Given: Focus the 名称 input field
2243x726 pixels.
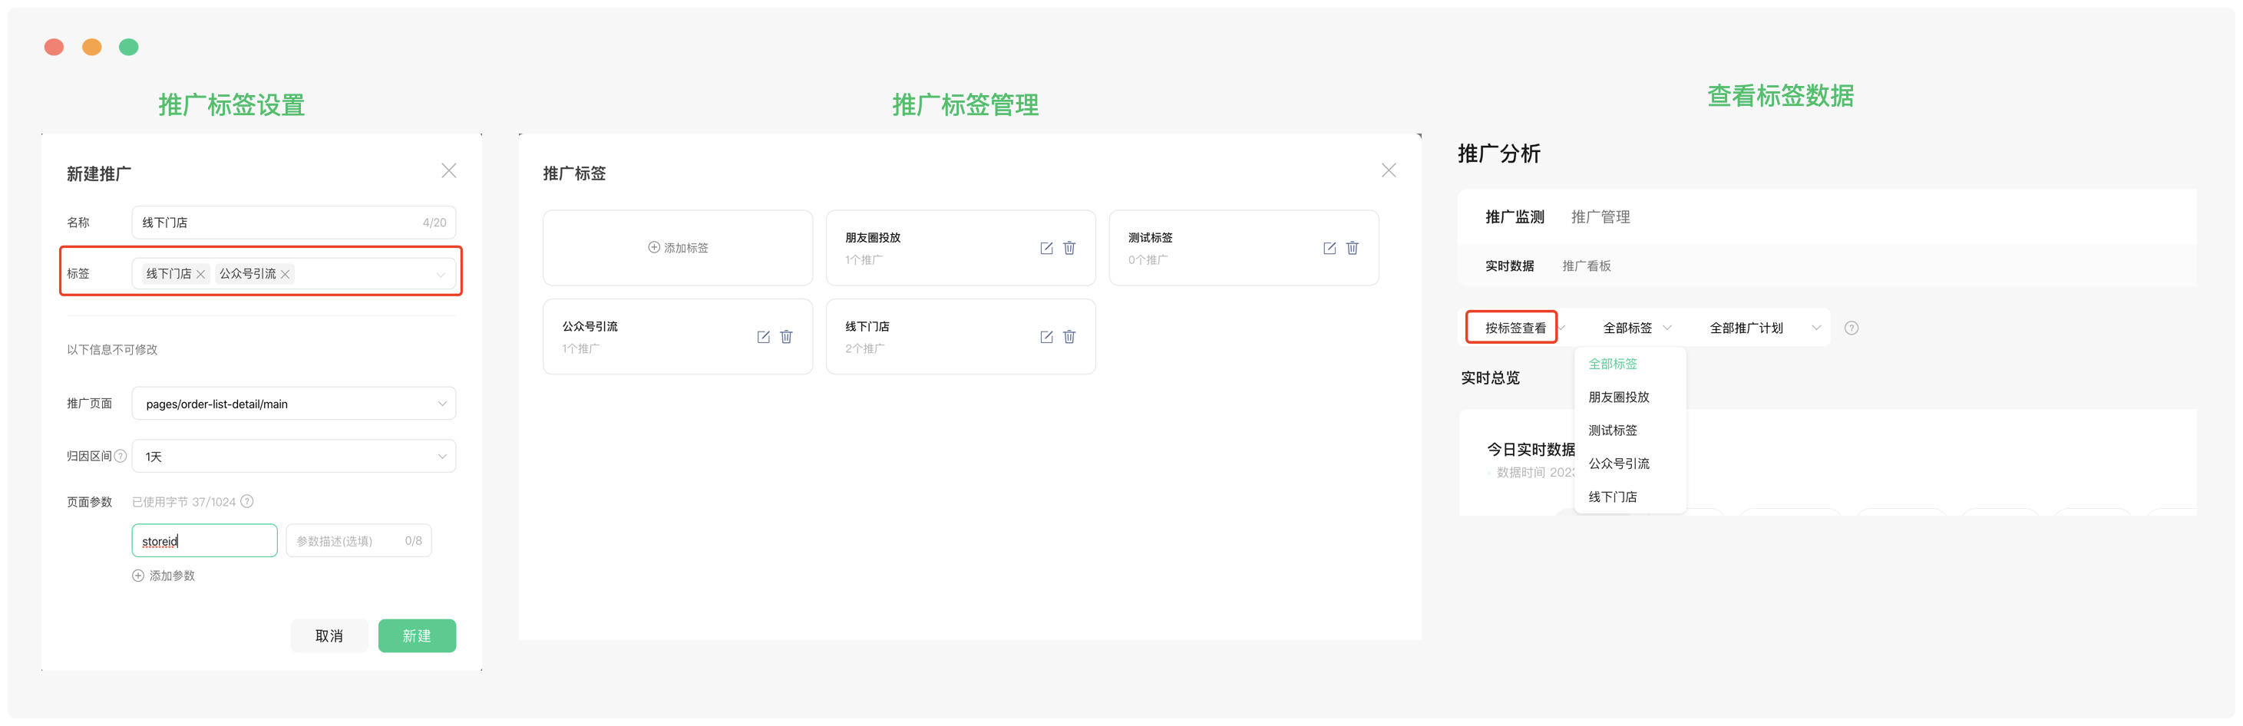Looking at the screenshot, I should coord(293,223).
